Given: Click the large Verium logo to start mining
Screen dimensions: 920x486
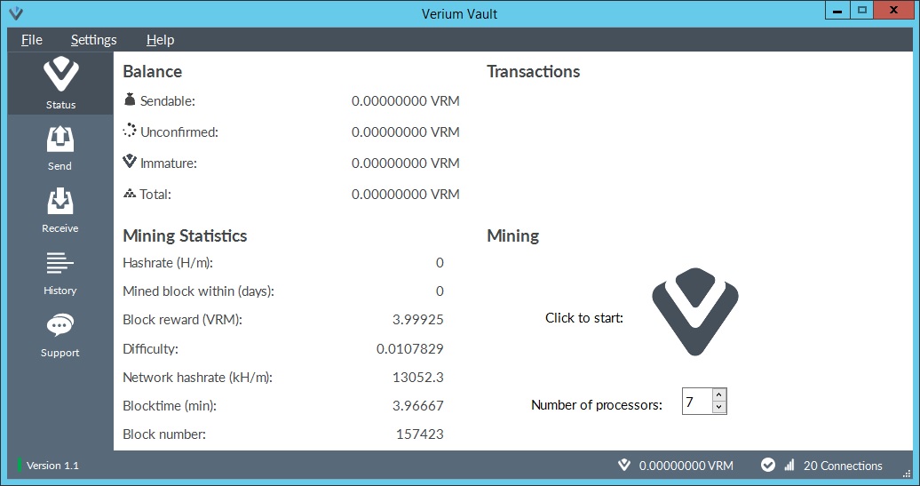Looking at the screenshot, I should click(694, 313).
